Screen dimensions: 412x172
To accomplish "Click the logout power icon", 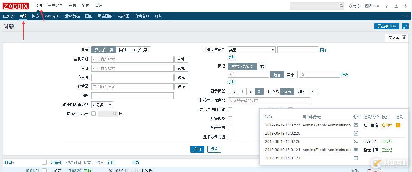I will click(x=405, y=6).
